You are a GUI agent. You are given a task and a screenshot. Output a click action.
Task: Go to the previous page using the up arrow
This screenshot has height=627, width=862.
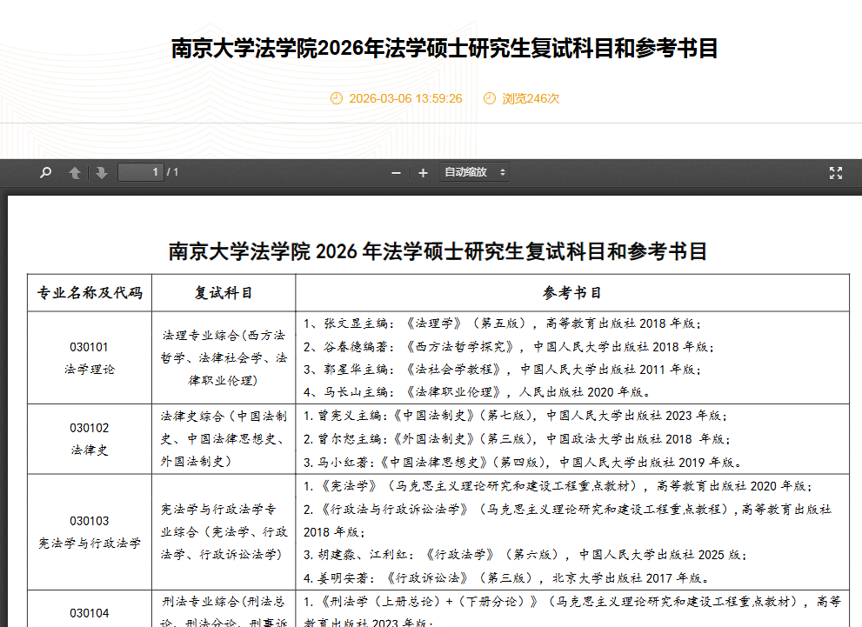(x=76, y=171)
